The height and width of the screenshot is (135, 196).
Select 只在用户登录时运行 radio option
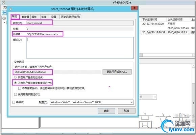29,77
